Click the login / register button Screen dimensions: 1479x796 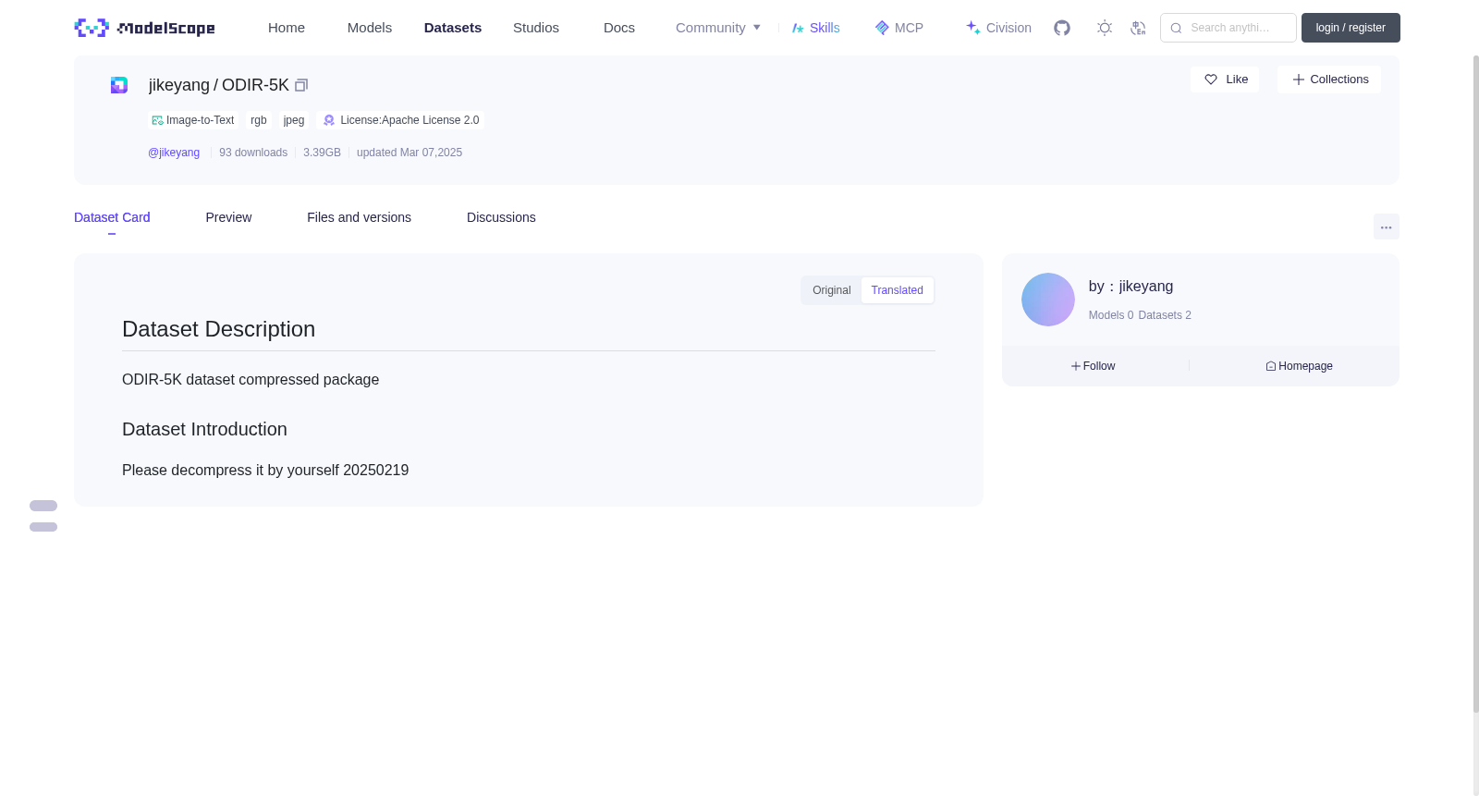1351,28
